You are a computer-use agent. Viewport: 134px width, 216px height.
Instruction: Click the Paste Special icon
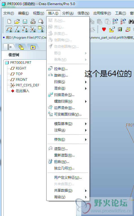107,21
